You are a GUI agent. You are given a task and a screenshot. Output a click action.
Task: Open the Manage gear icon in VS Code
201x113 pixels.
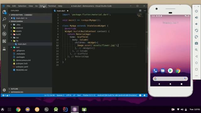click(4, 90)
